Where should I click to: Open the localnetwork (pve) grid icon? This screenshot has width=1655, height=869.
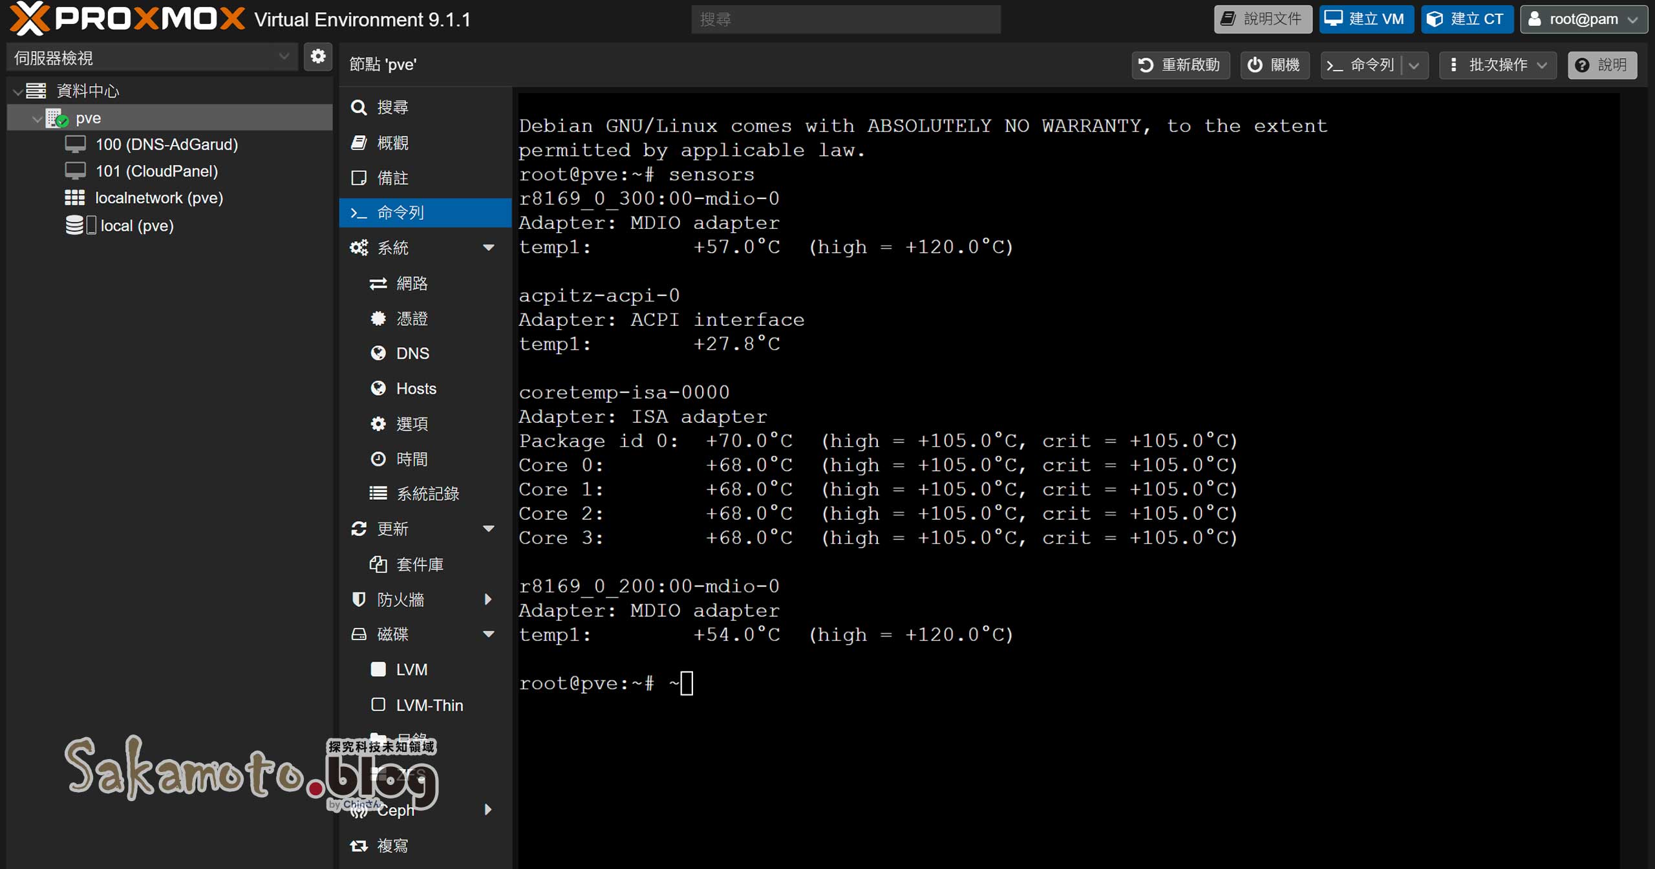(x=75, y=198)
